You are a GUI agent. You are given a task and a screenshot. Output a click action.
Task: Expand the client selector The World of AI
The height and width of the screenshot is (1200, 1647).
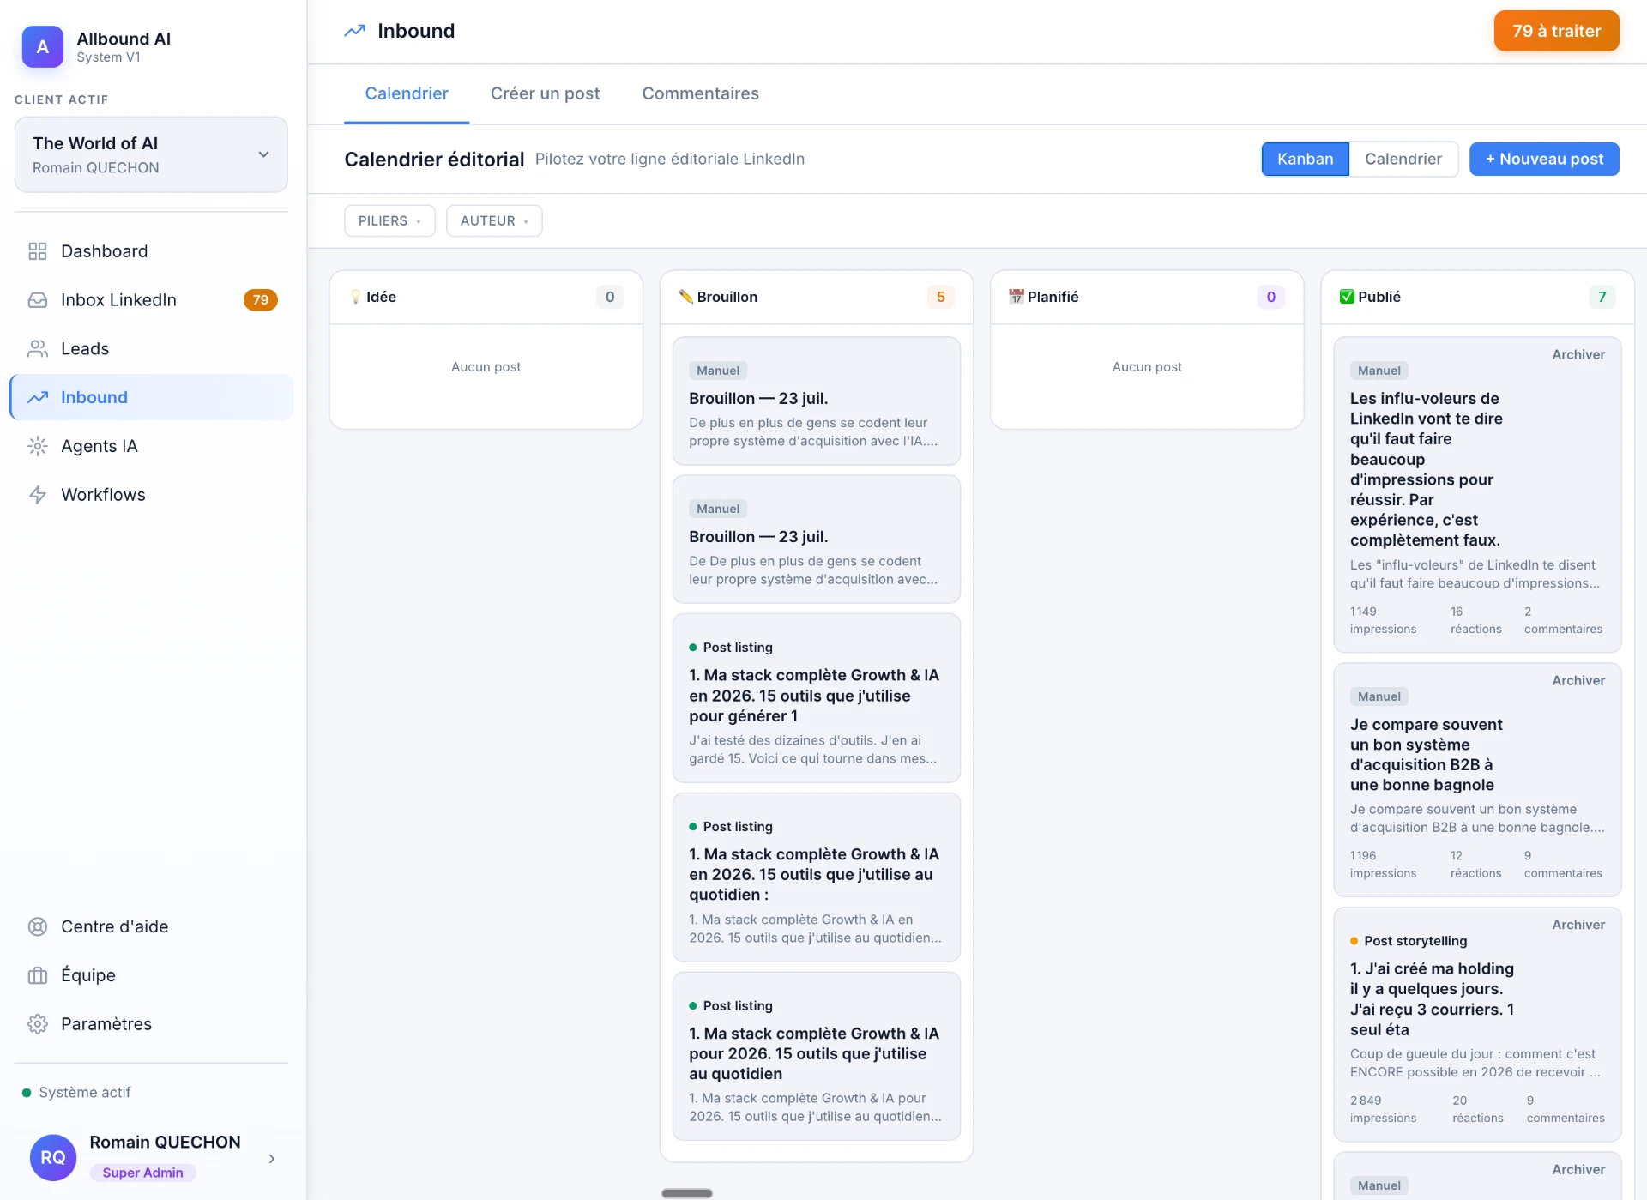(x=151, y=154)
